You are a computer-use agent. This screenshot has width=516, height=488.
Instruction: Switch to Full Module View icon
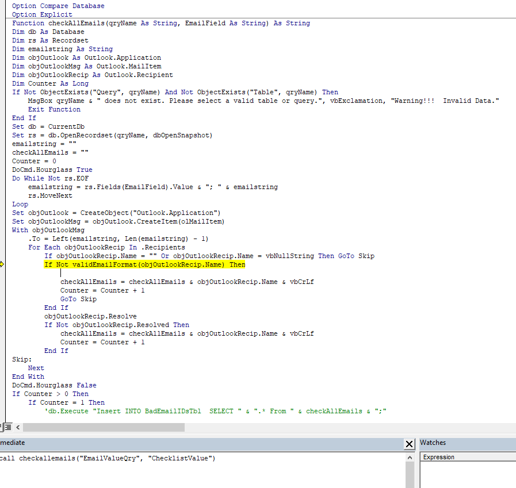[9, 427]
